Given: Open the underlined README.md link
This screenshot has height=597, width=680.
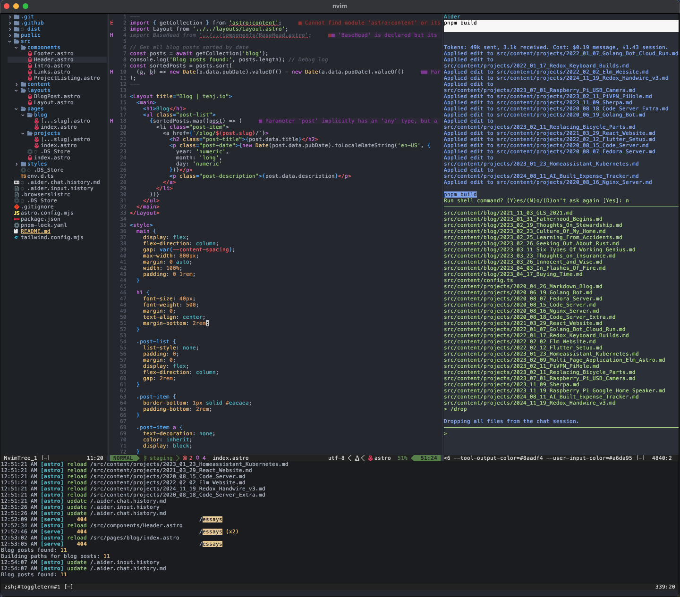Looking at the screenshot, I should [35, 231].
